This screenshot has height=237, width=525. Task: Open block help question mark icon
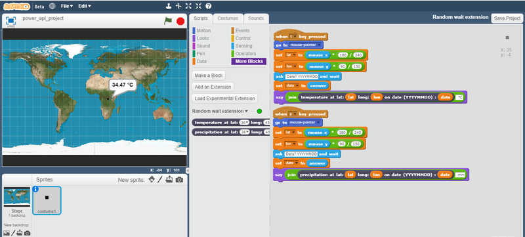pos(208,6)
